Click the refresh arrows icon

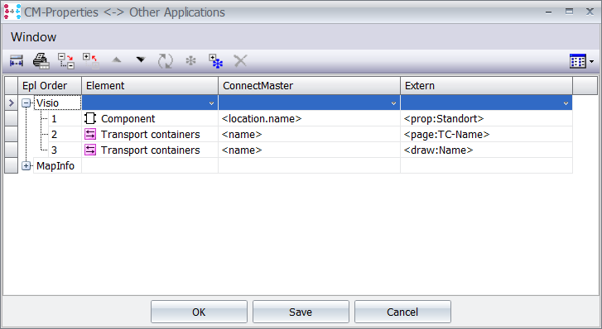tap(166, 61)
